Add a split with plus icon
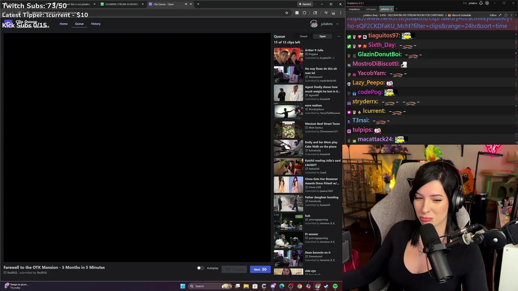This screenshot has height=291, width=518. coord(516,15)
